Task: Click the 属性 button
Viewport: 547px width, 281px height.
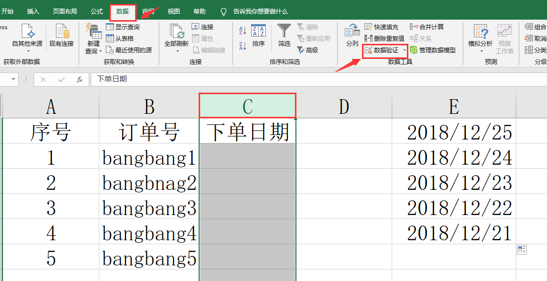Action: click(x=203, y=38)
